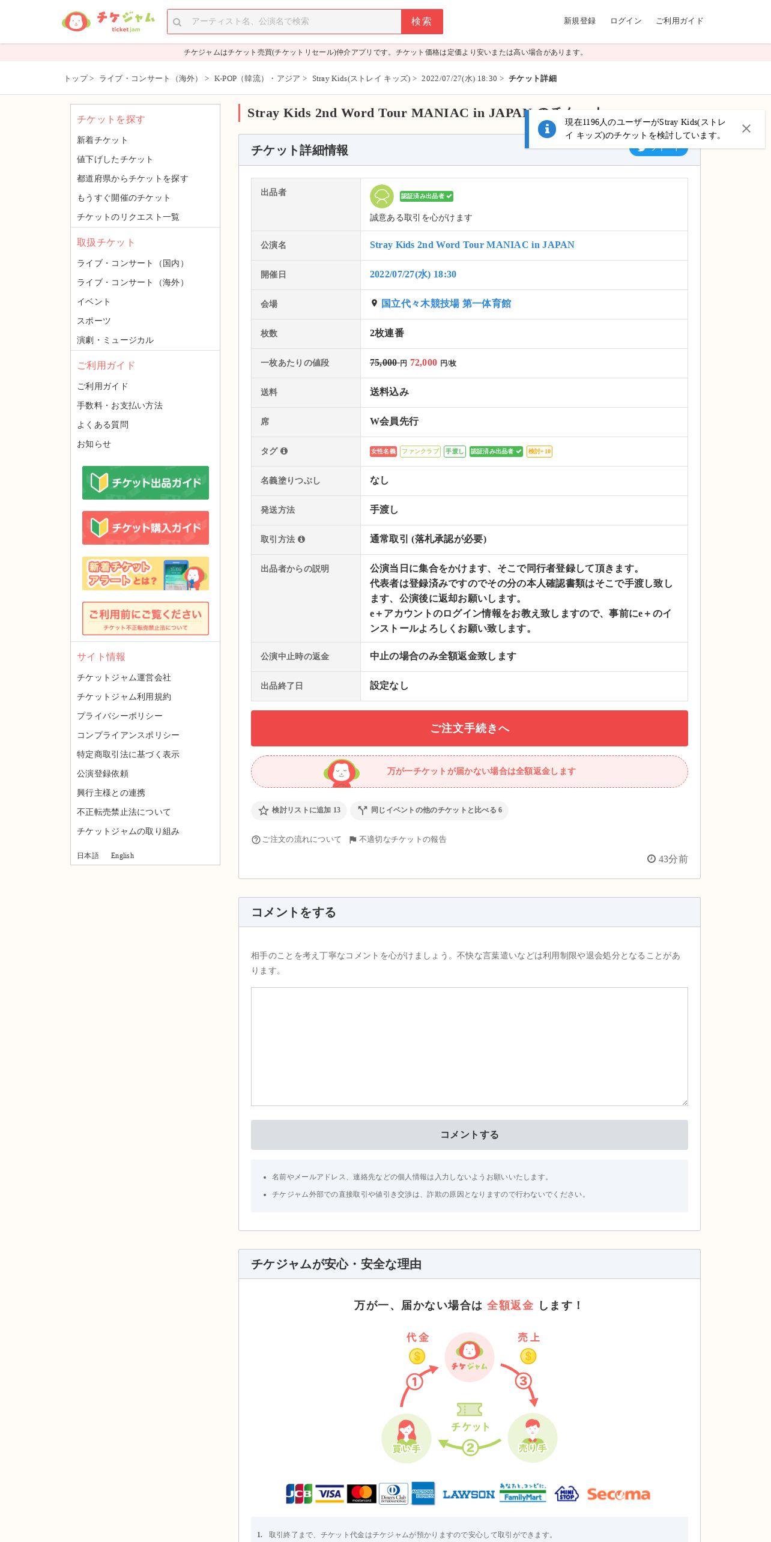Click the search magnifier icon
Image resolution: width=771 pixels, height=1542 pixels.
click(177, 22)
